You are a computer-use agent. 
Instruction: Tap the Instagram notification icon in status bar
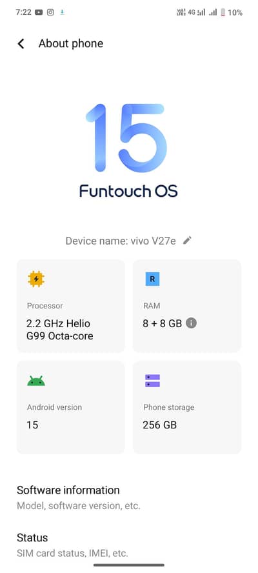click(50, 12)
